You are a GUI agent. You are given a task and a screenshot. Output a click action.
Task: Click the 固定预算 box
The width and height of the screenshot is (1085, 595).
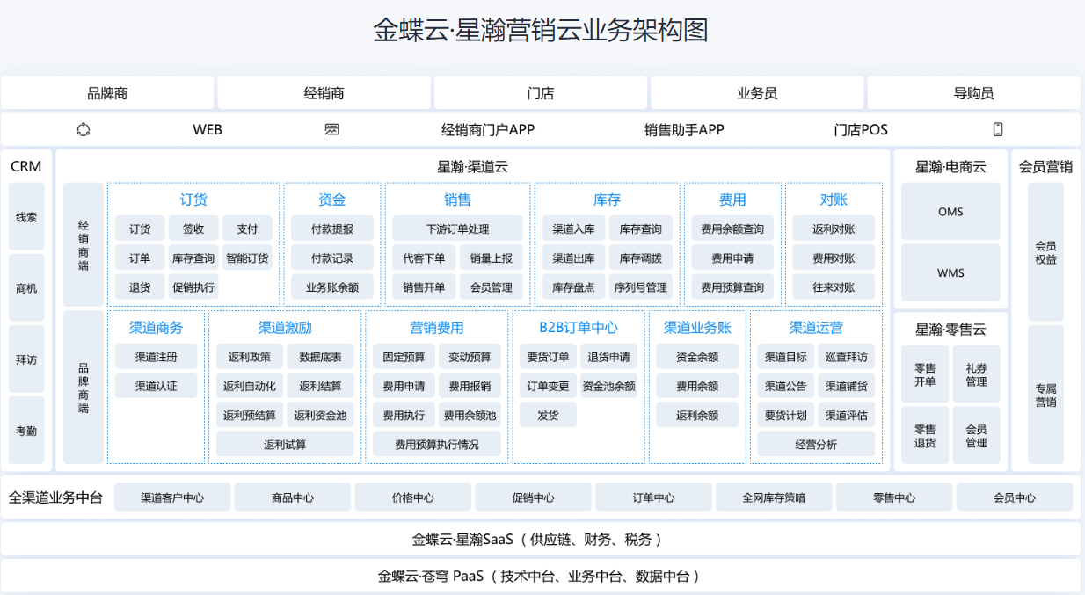pyautogui.click(x=404, y=357)
